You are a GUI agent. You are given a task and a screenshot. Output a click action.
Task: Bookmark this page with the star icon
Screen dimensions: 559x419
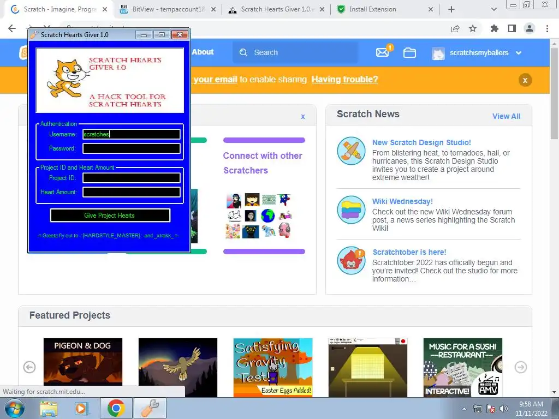[473, 28]
